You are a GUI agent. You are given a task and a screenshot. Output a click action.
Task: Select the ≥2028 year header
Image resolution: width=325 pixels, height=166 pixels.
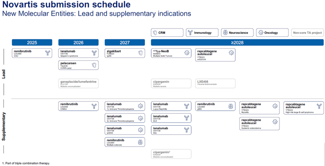click(237, 42)
